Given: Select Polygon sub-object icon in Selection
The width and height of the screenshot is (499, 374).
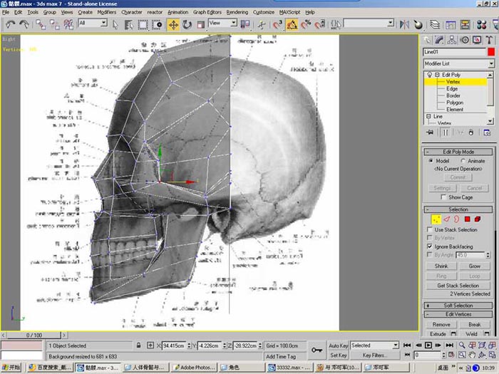Looking at the screenshot, I should 467,219.
